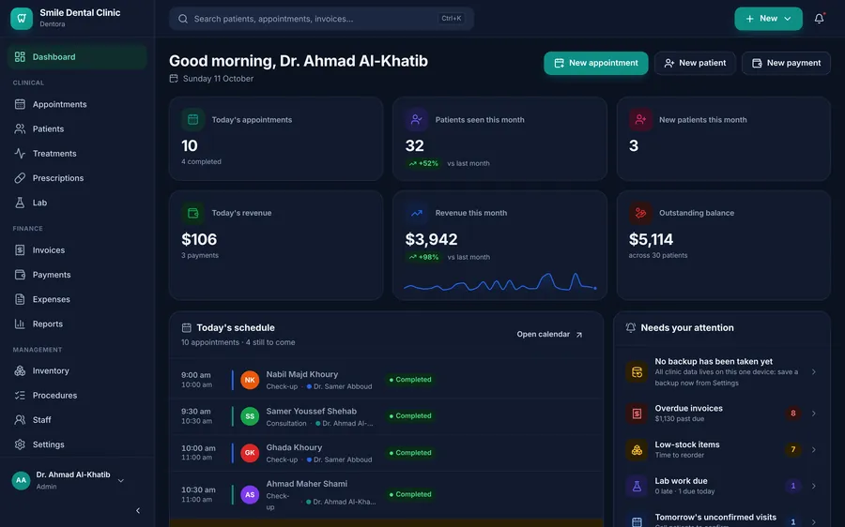Open Prescriptions in sidebar
Image resolution: width=845 pixels, height=527 pixels.
click(x=77, y=178)
